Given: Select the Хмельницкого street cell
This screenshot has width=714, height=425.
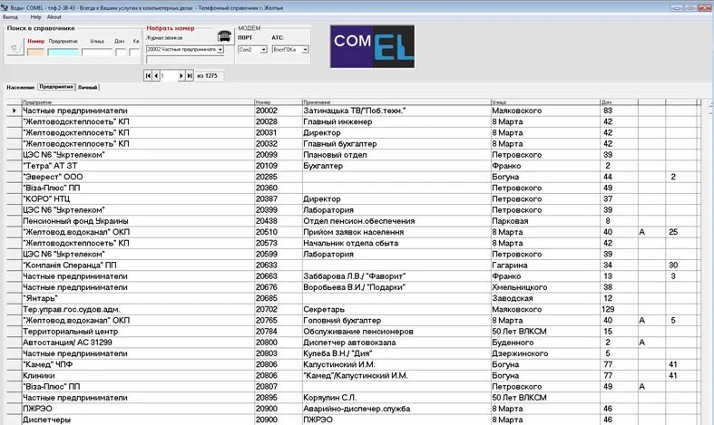Looking at the screenshot, I should [545, 287].
